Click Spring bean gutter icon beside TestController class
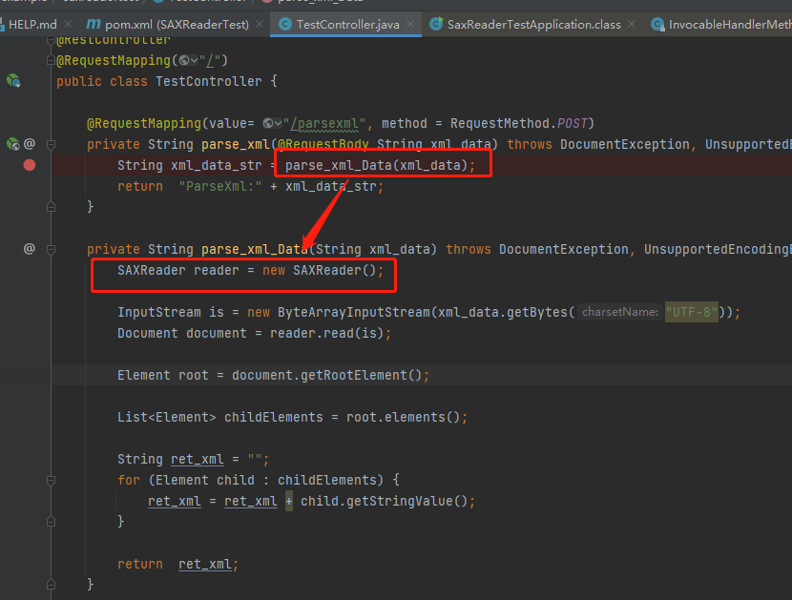The height and width of the screenshot is (600, 792). click(x=13, y=80)
